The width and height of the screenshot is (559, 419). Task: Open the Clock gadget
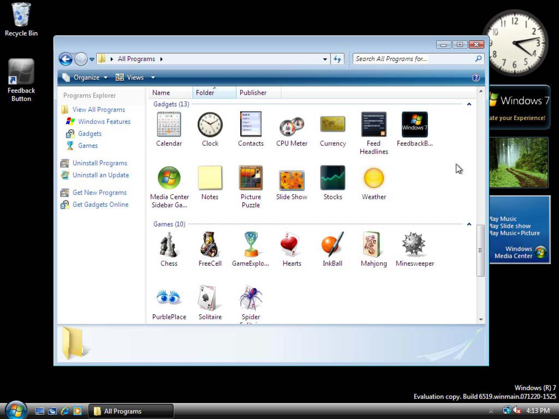[x=210, y=129]
